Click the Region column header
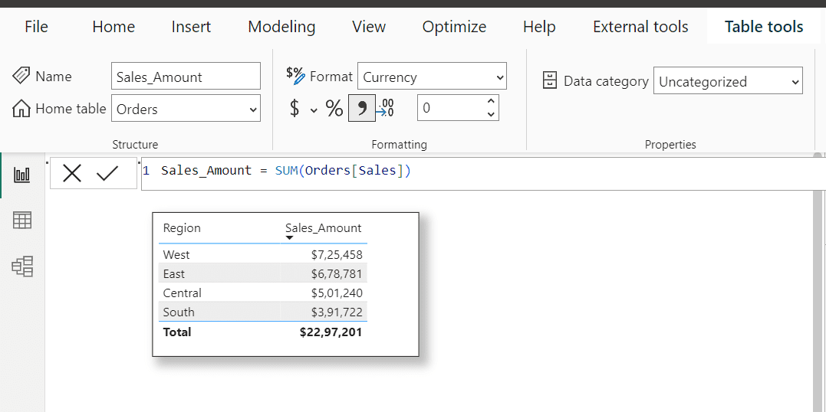This screenshot has width=826, height=412. pos(182,228)
